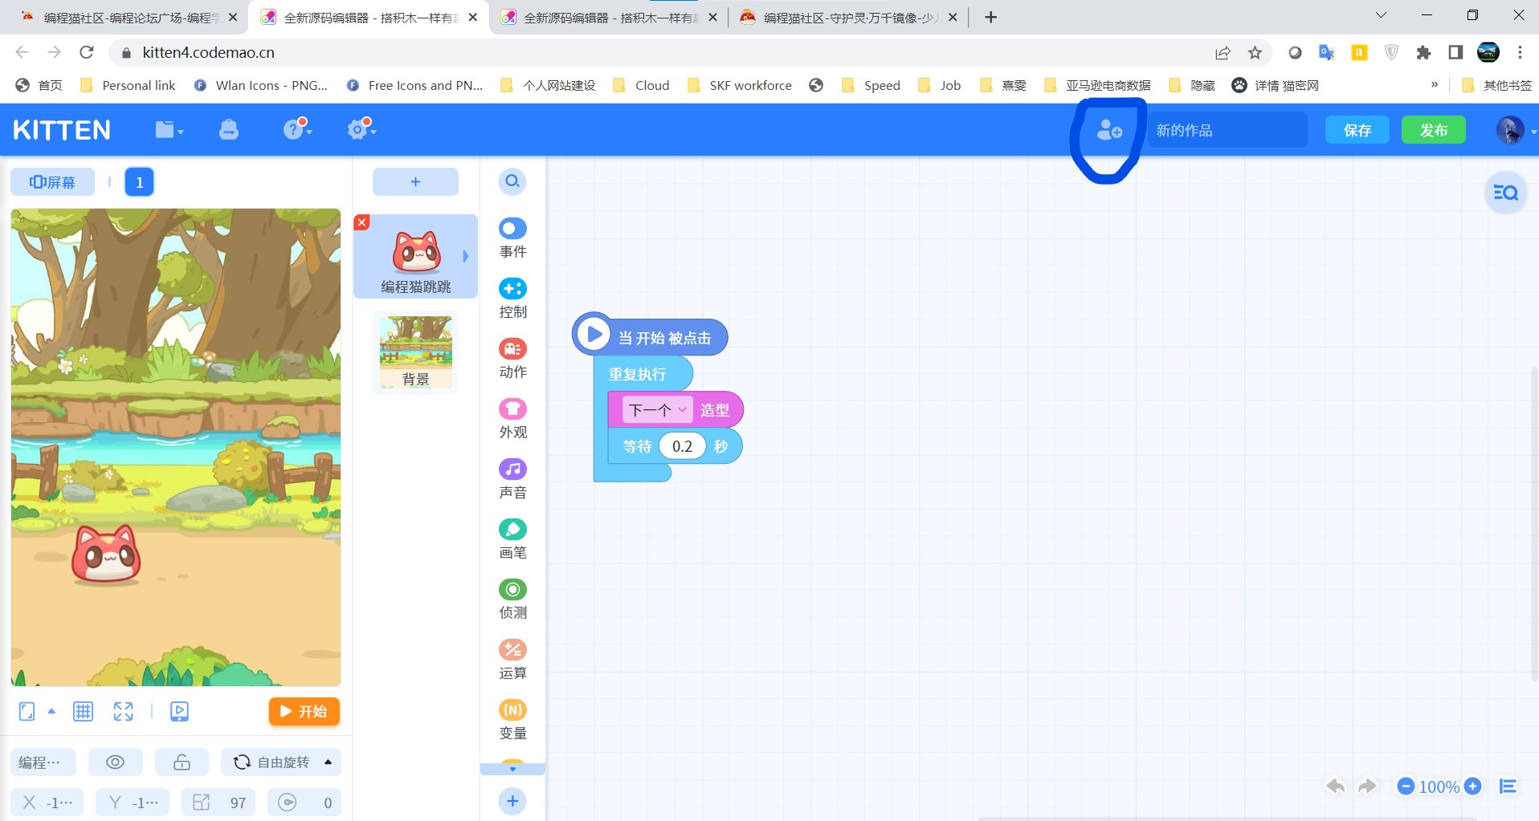Expand the stage size options arrow
This screenshot has width=1539, height=821.
(51, 711)
